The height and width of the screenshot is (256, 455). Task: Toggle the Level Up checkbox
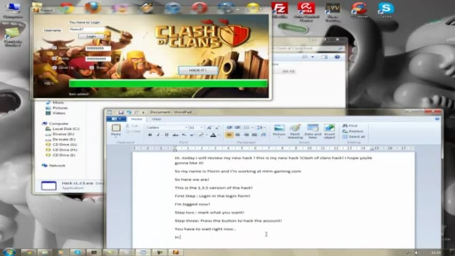tap(54, 67)
